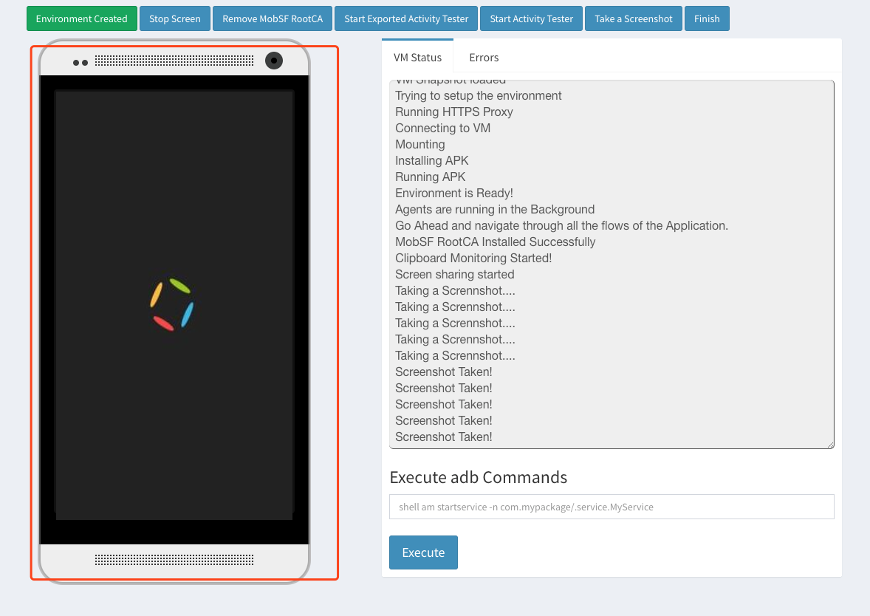
Task: Remove the MobSF RootCA
Action: click(273, 19)
